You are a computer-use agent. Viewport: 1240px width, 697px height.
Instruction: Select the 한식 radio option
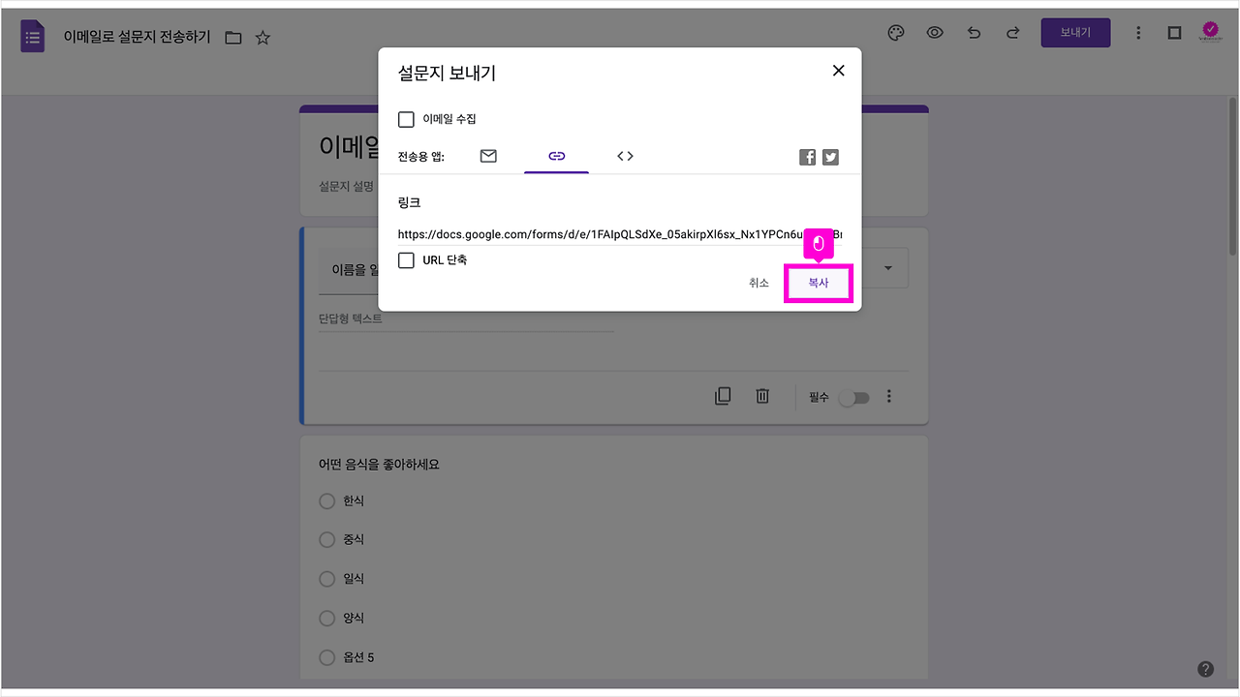[x=326, y=500]
